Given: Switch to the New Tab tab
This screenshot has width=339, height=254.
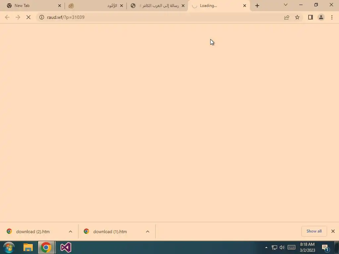Looking at the screenshot, I should point(32,6).
